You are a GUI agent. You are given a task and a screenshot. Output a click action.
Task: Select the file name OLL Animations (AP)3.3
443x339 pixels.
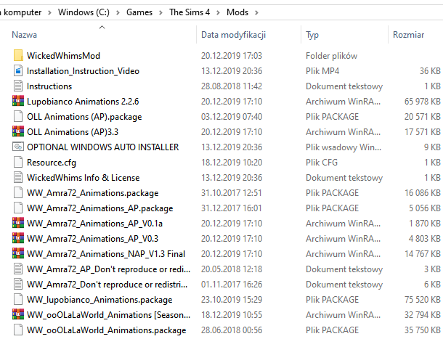73,132
